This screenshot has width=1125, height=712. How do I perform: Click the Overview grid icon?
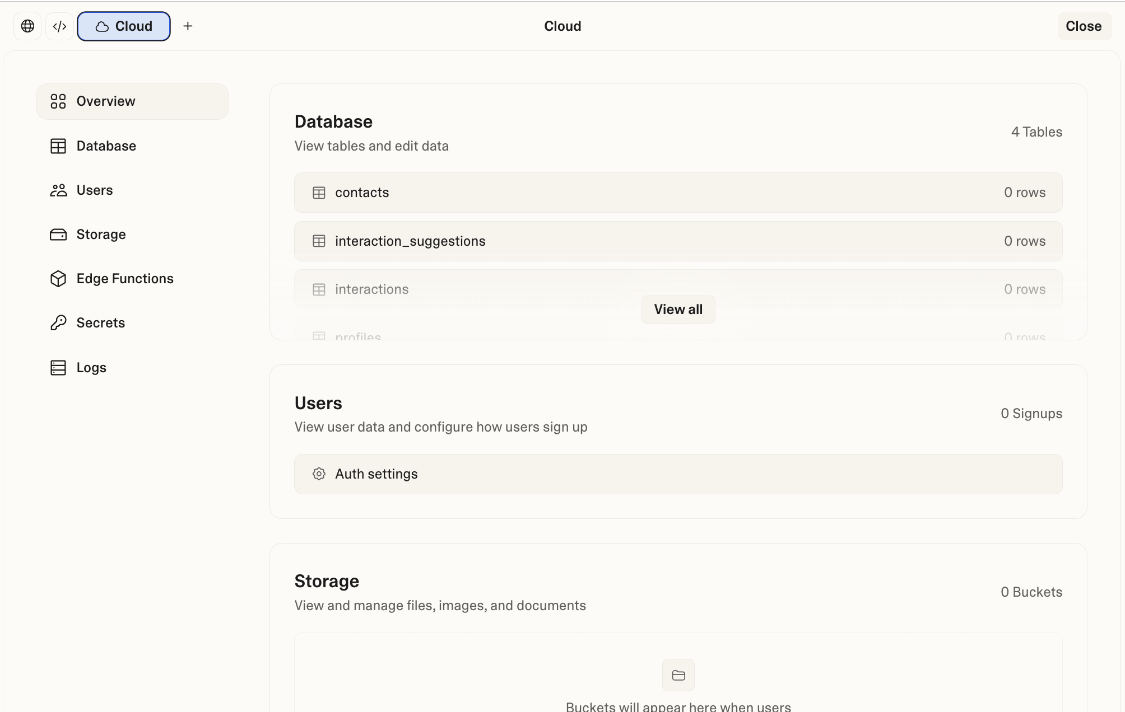pos(58,101)
